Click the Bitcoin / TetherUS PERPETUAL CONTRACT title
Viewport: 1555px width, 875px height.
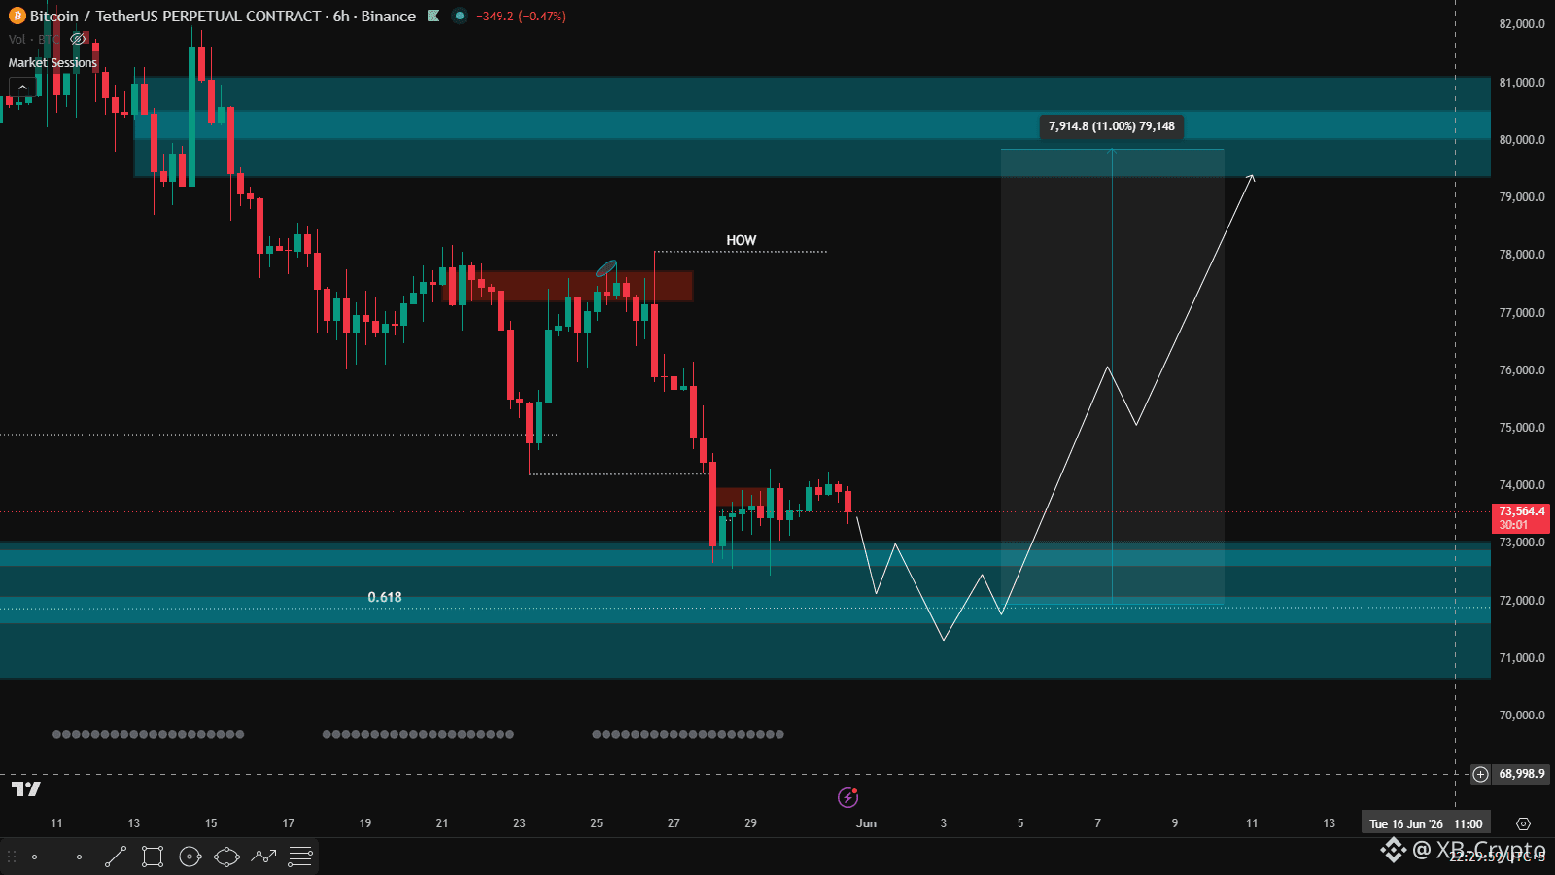coord(175,16)
